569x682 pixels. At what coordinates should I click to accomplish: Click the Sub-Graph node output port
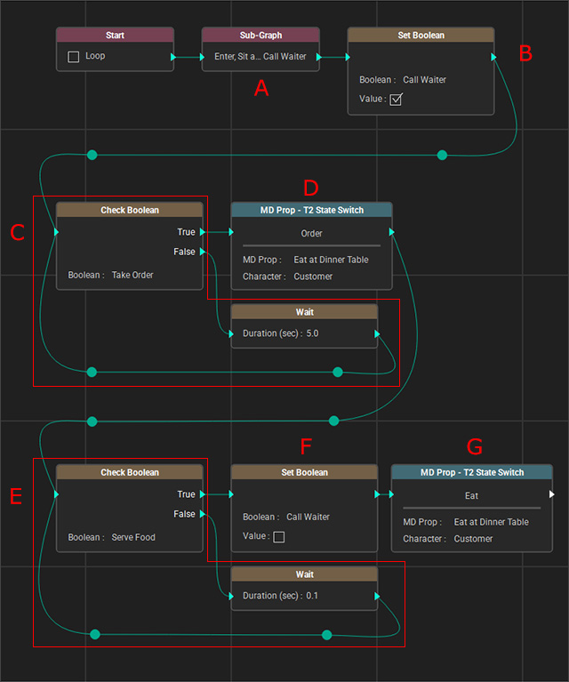click(319, 57)
